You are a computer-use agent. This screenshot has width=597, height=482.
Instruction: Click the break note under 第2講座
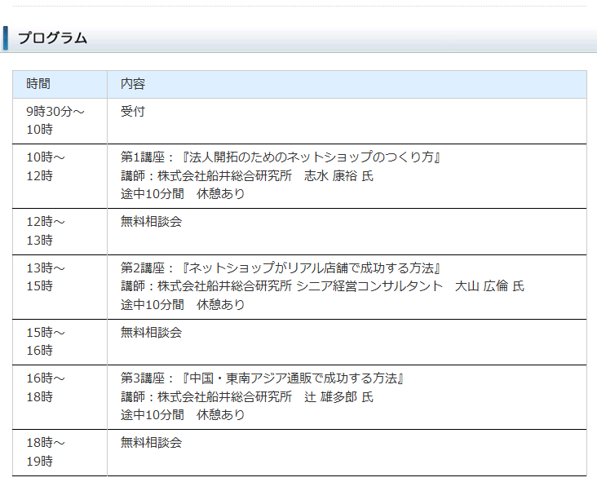tap(183, 304)
